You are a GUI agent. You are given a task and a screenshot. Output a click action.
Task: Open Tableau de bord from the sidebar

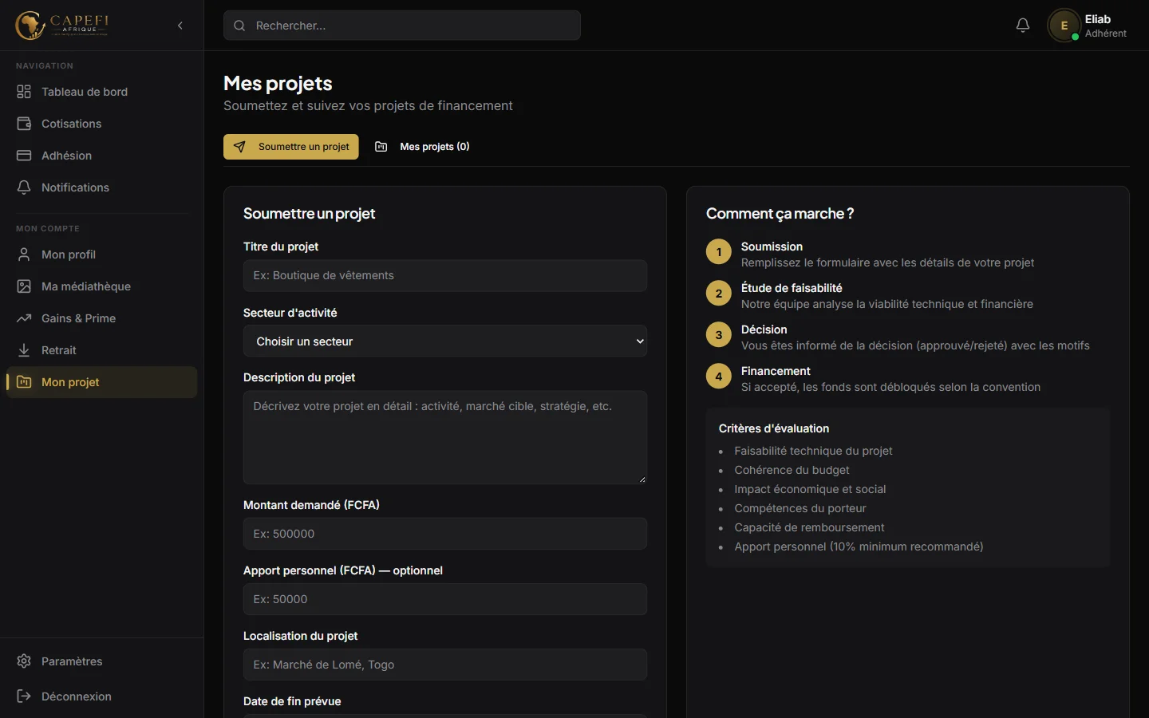point(102,92)
